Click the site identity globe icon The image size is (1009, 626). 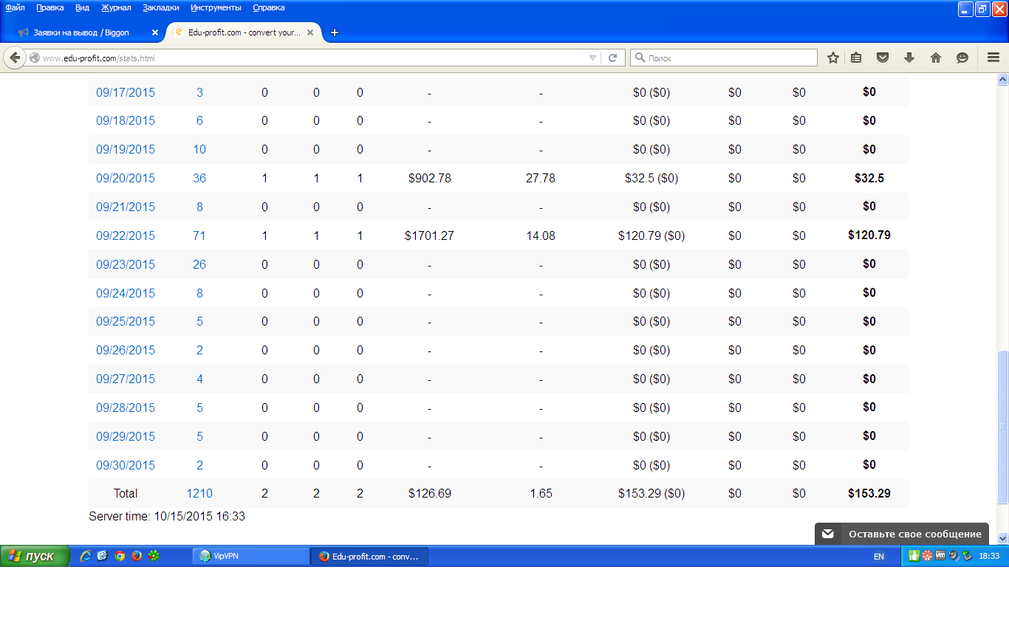click(x=34, y=58)
